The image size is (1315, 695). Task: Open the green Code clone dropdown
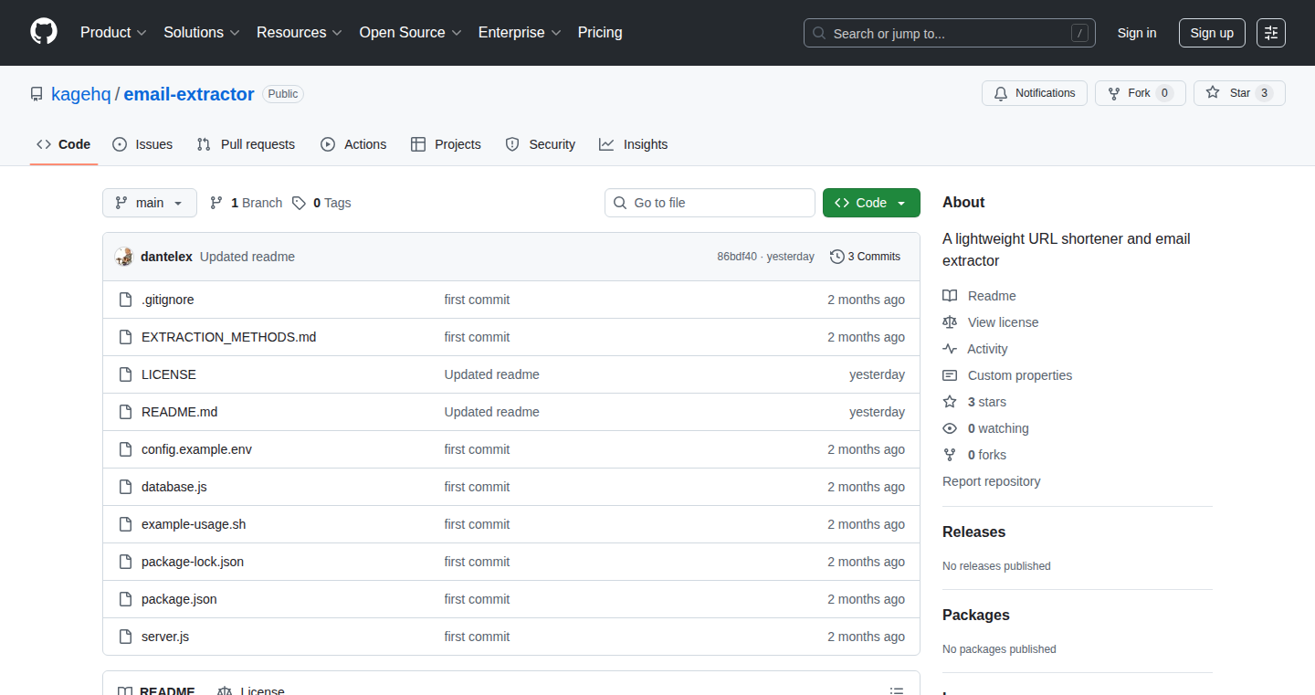click(871, 203)
